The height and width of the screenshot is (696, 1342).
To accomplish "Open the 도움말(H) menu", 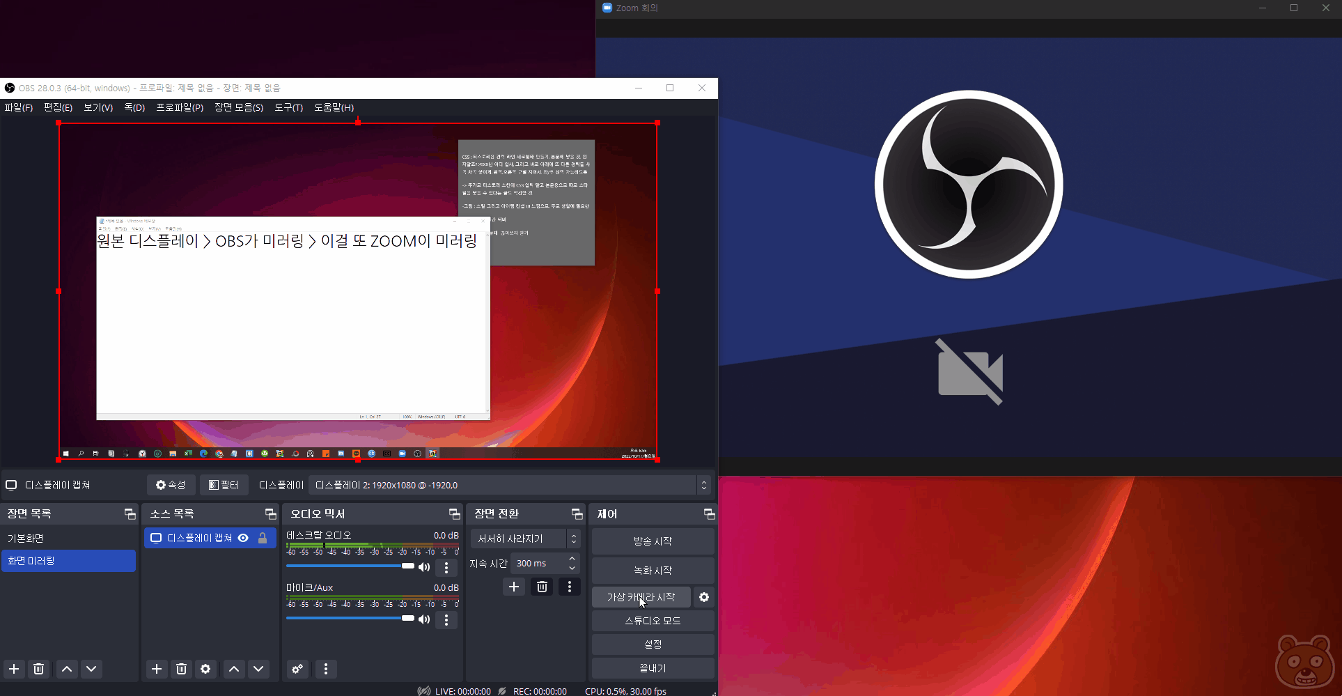I will (334, 107).
